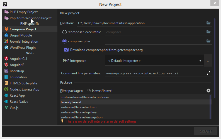Click the AngularJS icon

(x=6, y=65)
